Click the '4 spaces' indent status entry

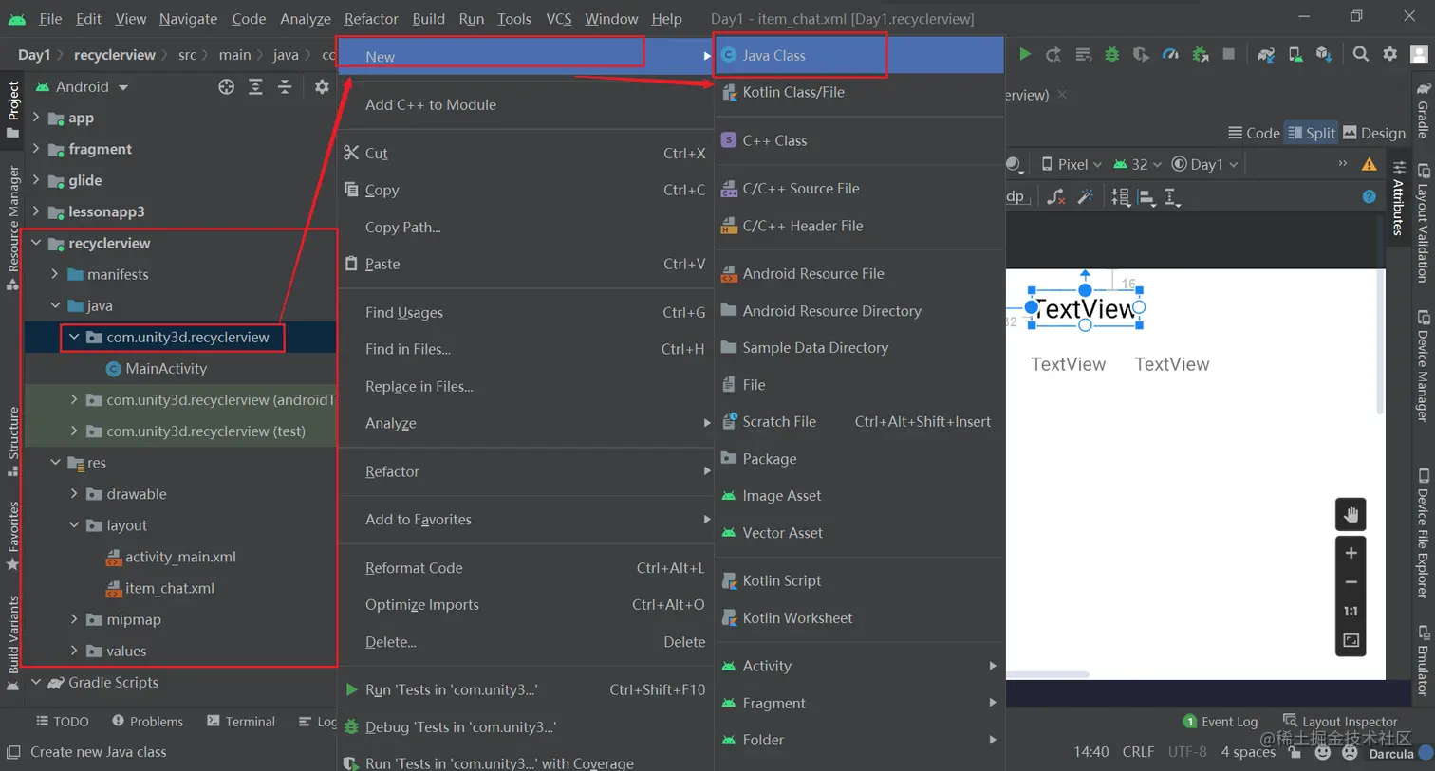pyautogui.click(x=1247, y=752)
